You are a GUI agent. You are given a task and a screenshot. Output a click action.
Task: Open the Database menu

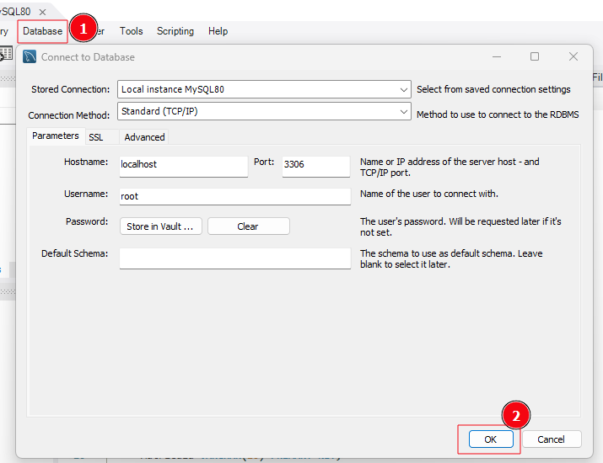(x=42, y=31)
